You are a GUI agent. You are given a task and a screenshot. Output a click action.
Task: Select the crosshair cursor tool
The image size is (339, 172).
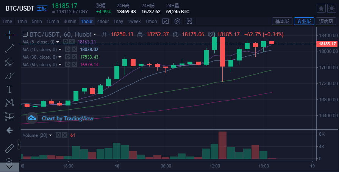pos(9,34)
